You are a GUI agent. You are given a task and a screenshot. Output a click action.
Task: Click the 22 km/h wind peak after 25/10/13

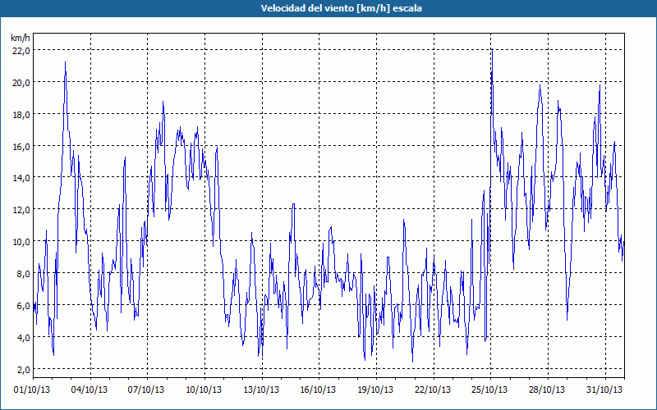[x=492, y=49]
